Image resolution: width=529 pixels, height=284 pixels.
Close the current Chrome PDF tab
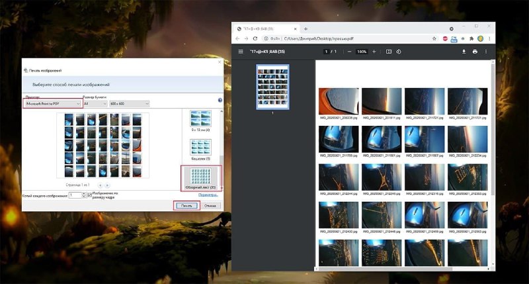(295, 29)
